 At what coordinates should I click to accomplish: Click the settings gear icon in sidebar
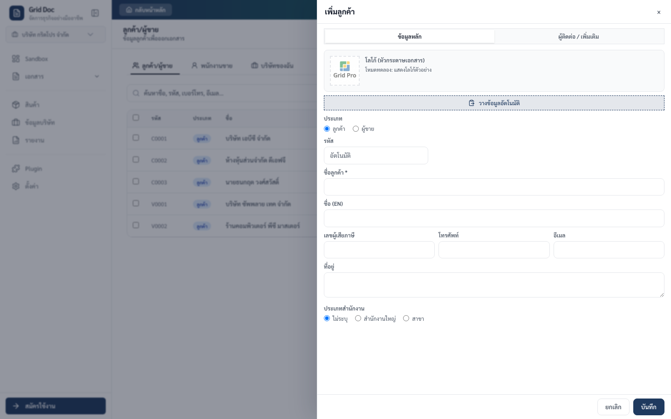point(16,186)
